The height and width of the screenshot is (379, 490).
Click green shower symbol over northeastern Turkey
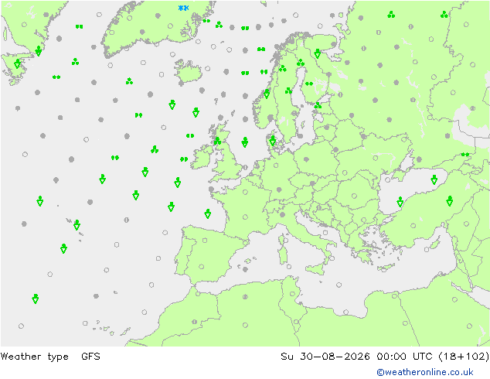click(450, 201)
